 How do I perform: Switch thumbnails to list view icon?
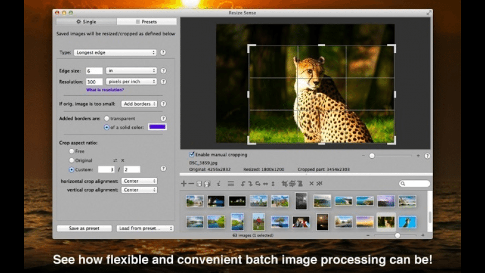tap(231, 183)
